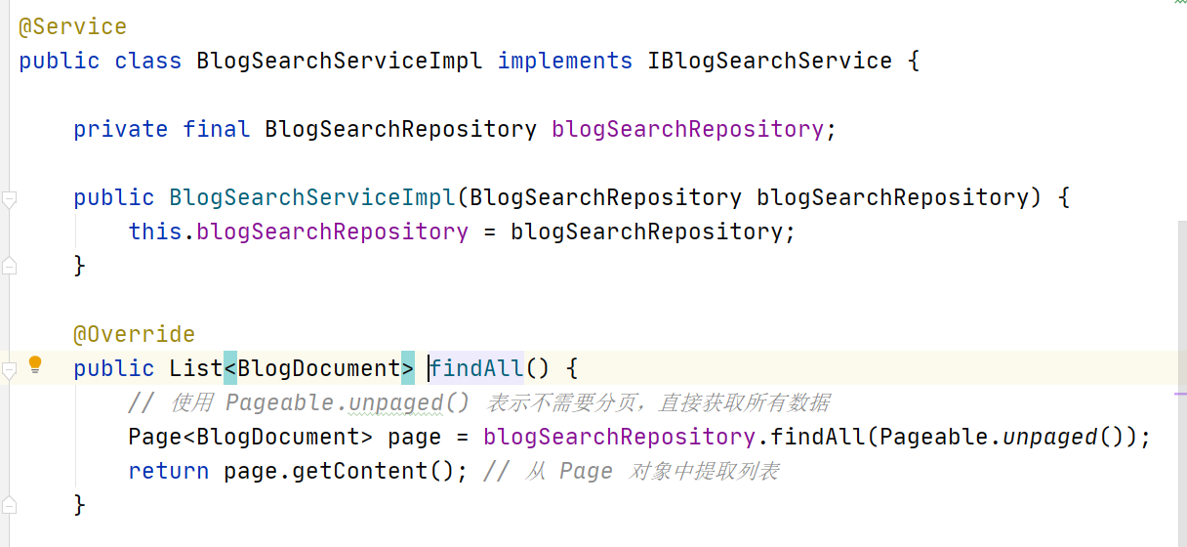
Task: Click the purple marker in right error stripe
Action: tap(1179, 395)
